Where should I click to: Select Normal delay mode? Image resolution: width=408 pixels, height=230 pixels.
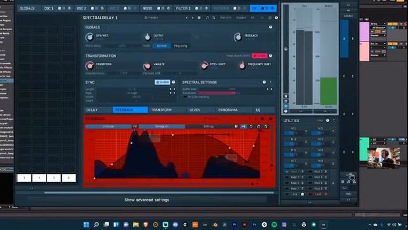coord(161,45)
